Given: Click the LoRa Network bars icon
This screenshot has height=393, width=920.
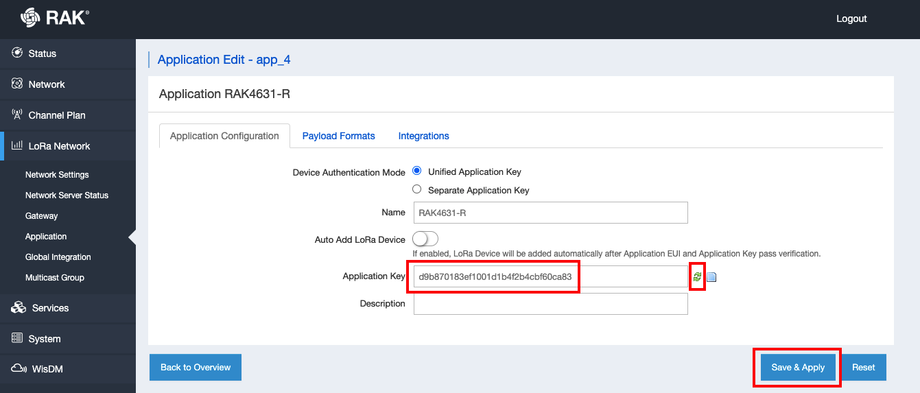Looking at the screenshot, I should 17,145.
